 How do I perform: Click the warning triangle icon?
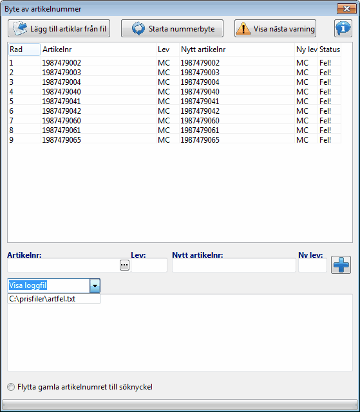243,28
